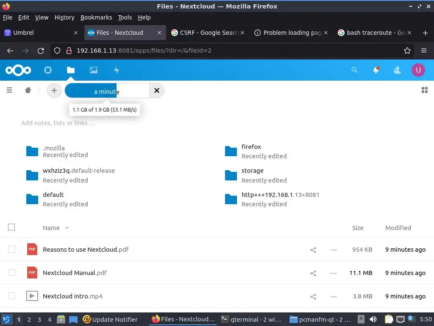The image size is (434, 326).
Task: Open a new browser tab
Action: tap(425, 33)
